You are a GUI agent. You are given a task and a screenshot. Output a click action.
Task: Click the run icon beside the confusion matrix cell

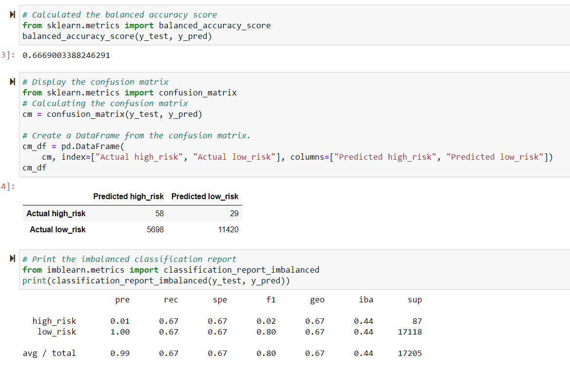[12, 82]
